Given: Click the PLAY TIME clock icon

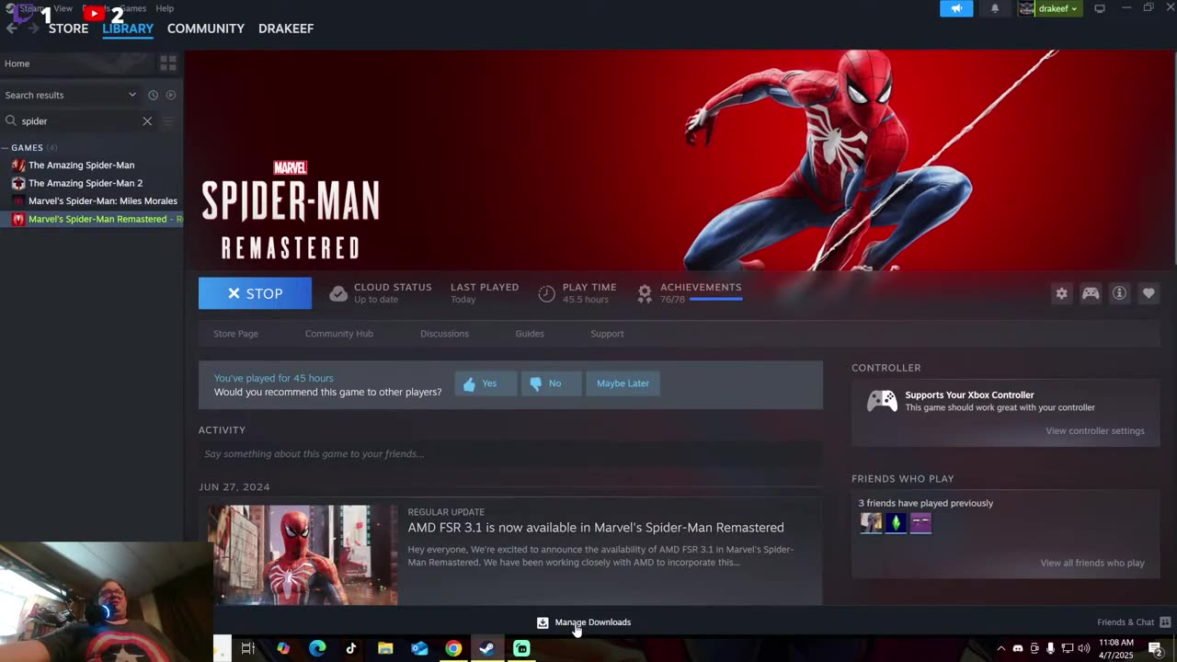Looking at the screenshot, I should (x=546, y=293).
